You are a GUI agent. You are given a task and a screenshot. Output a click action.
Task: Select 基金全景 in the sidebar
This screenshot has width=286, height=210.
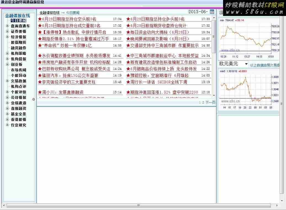[18, 114]
